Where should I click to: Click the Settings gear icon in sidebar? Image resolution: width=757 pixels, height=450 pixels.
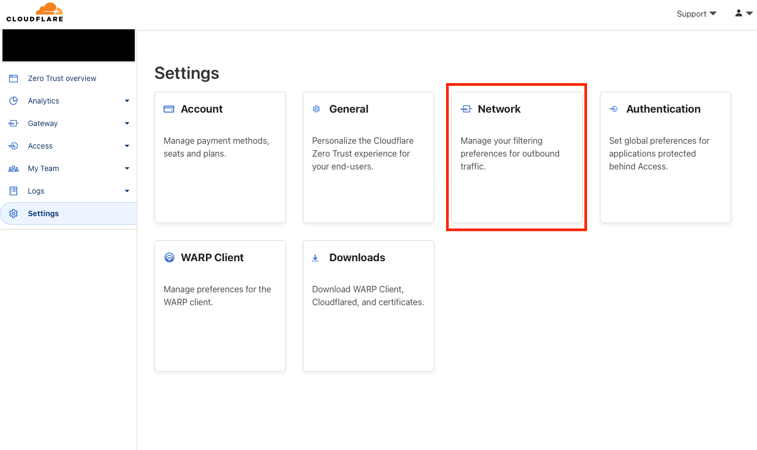tap(13, 213)
